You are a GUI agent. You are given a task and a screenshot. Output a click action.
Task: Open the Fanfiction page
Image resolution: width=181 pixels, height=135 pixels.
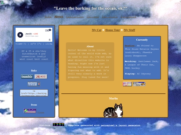(x=75, y=17)
